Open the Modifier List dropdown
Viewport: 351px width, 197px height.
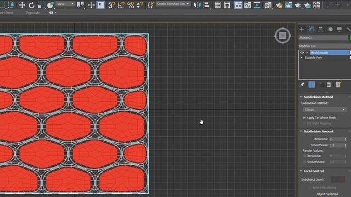coord(325,46)
